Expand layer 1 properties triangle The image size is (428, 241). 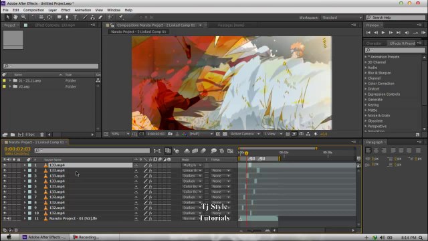click(x=25, y=165)
